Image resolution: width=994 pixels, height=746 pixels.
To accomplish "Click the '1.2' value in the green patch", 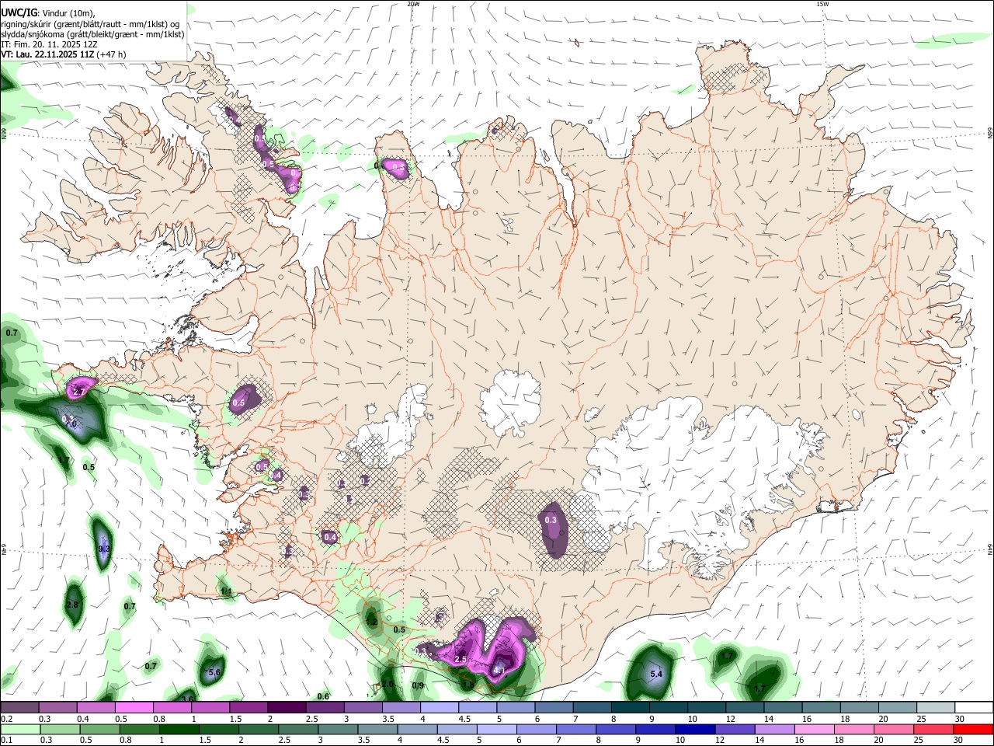I will click(371, 622).
